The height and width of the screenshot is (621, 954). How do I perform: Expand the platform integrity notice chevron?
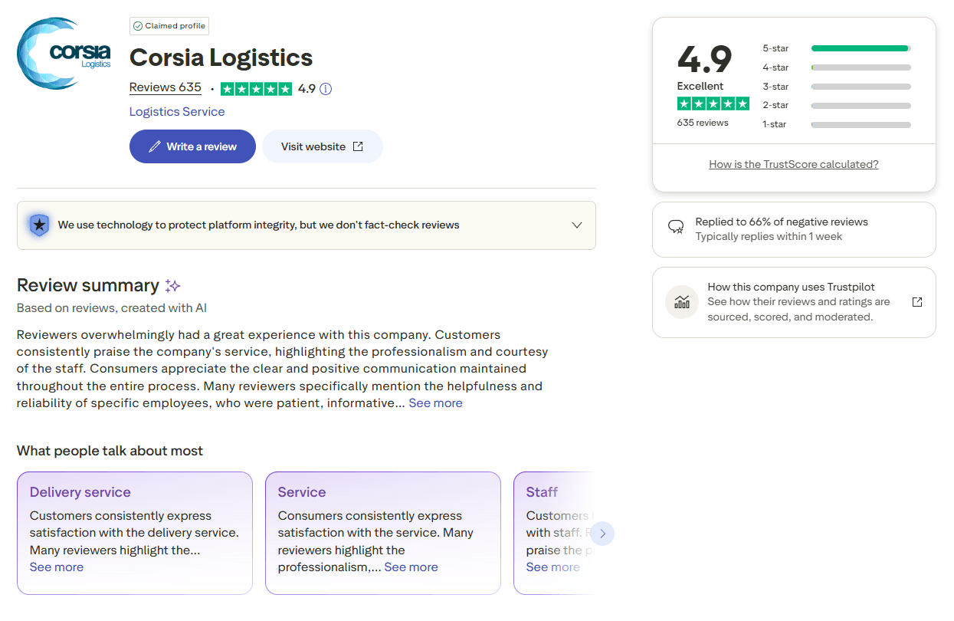click(577, 225)
